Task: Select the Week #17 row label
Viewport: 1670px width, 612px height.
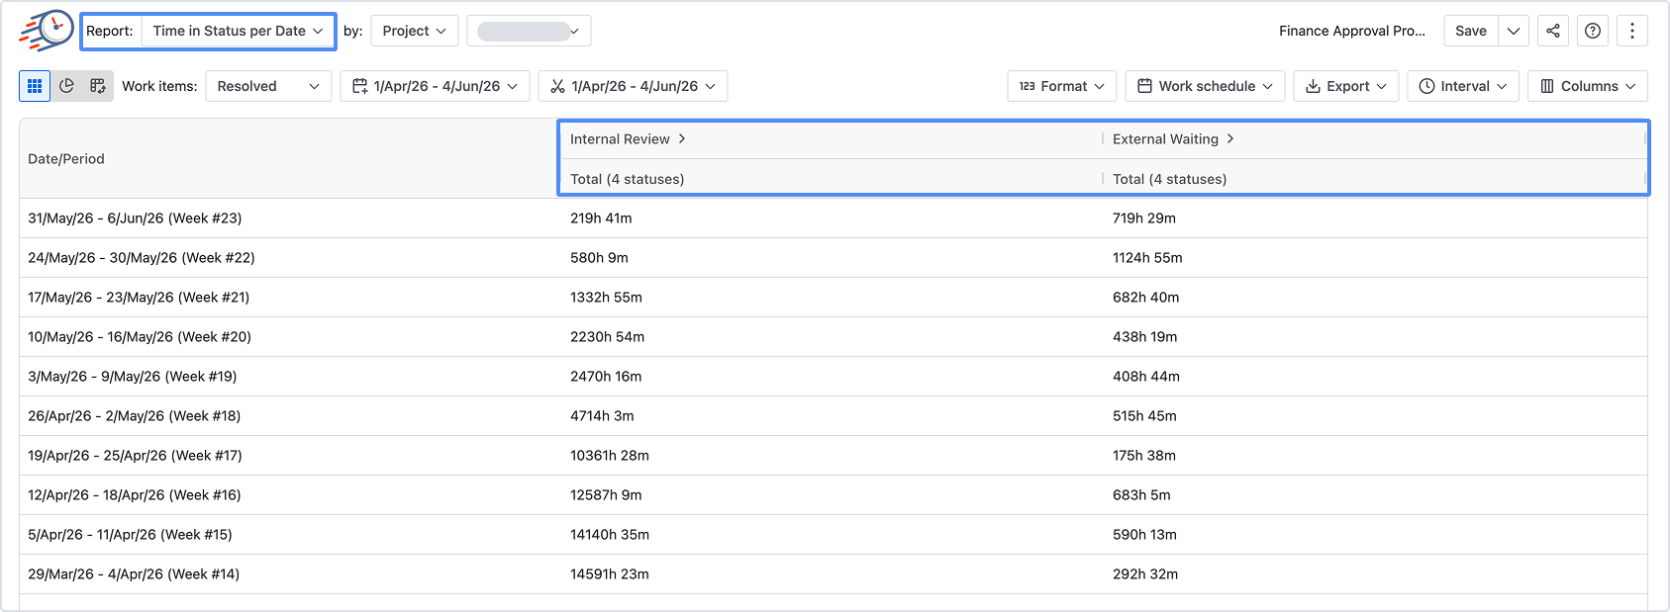Action: click(x=135, y=456)
